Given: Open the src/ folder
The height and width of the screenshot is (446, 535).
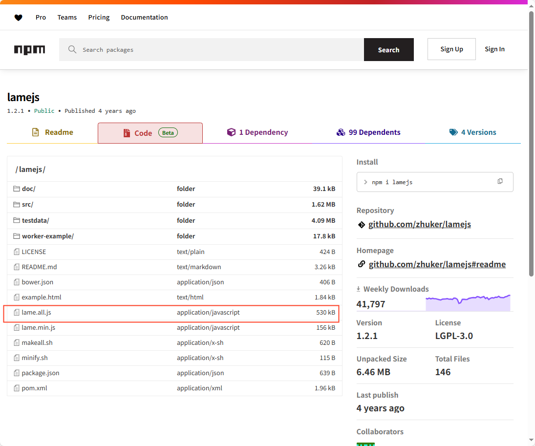Looking at the screenshot, I should tap(27, 204).
